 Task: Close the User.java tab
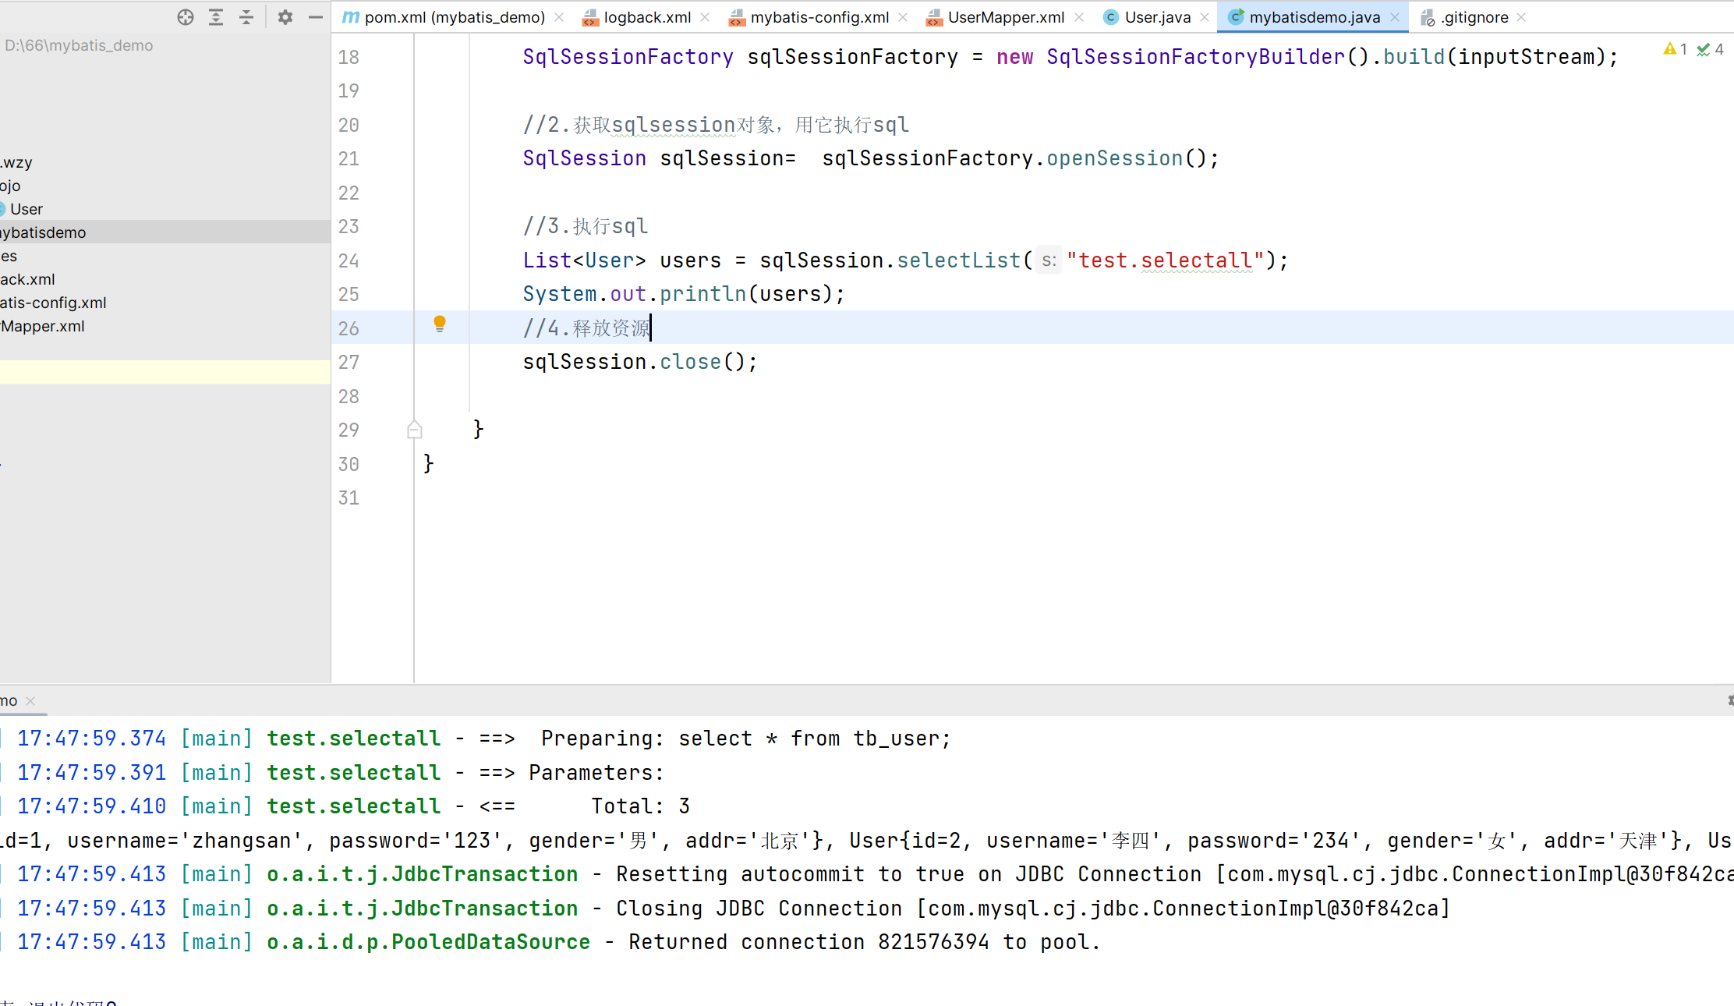tap(1205, 17)
